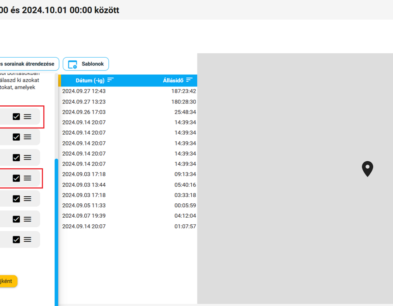Select the black location pin on the map
The height and width of the screenshot is (306, 393).
[x=367, y=169]
